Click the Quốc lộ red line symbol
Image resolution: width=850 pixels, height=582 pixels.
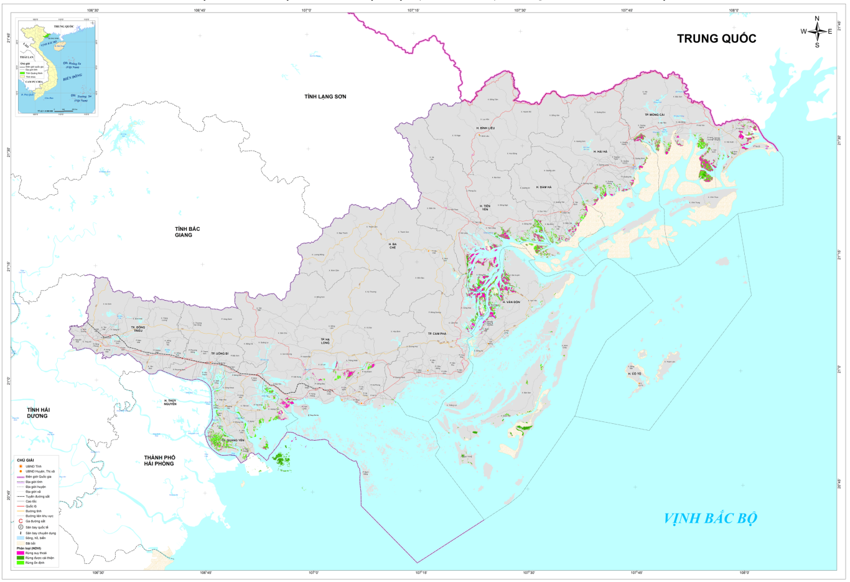coord(21,506)
